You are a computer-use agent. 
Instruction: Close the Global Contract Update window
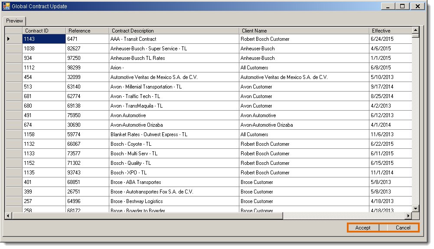click(x=418, y=6)
